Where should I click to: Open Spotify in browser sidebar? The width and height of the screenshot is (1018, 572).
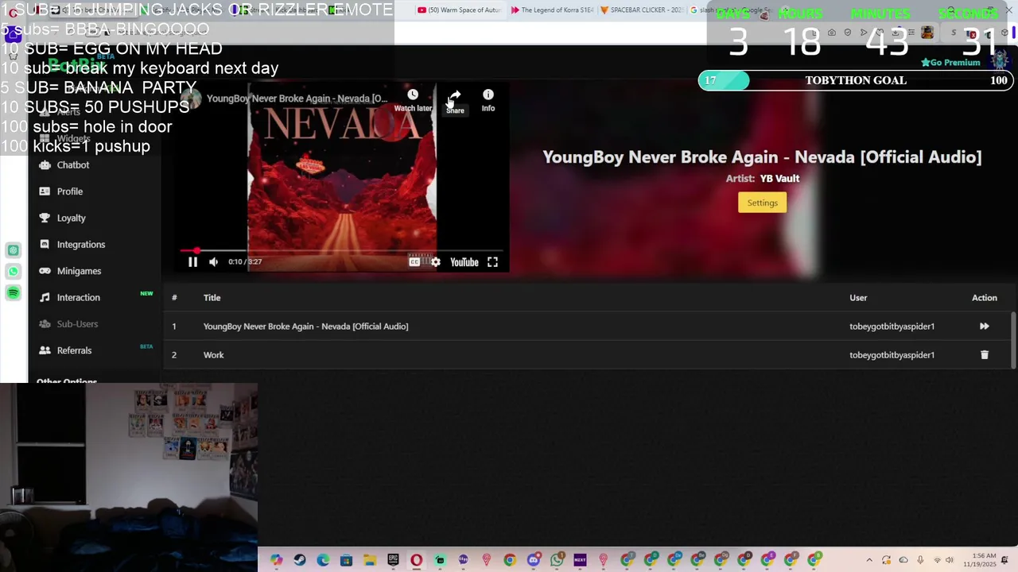click(x=14, y=293)
